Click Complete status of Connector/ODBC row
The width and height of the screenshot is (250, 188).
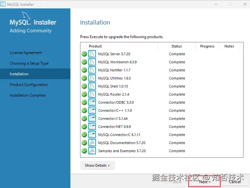point(177,102)
